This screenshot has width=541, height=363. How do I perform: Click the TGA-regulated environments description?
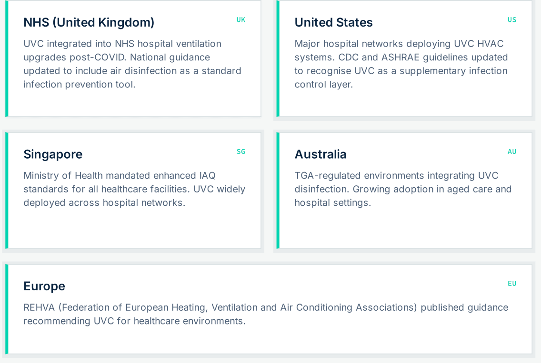coord(403,189)
